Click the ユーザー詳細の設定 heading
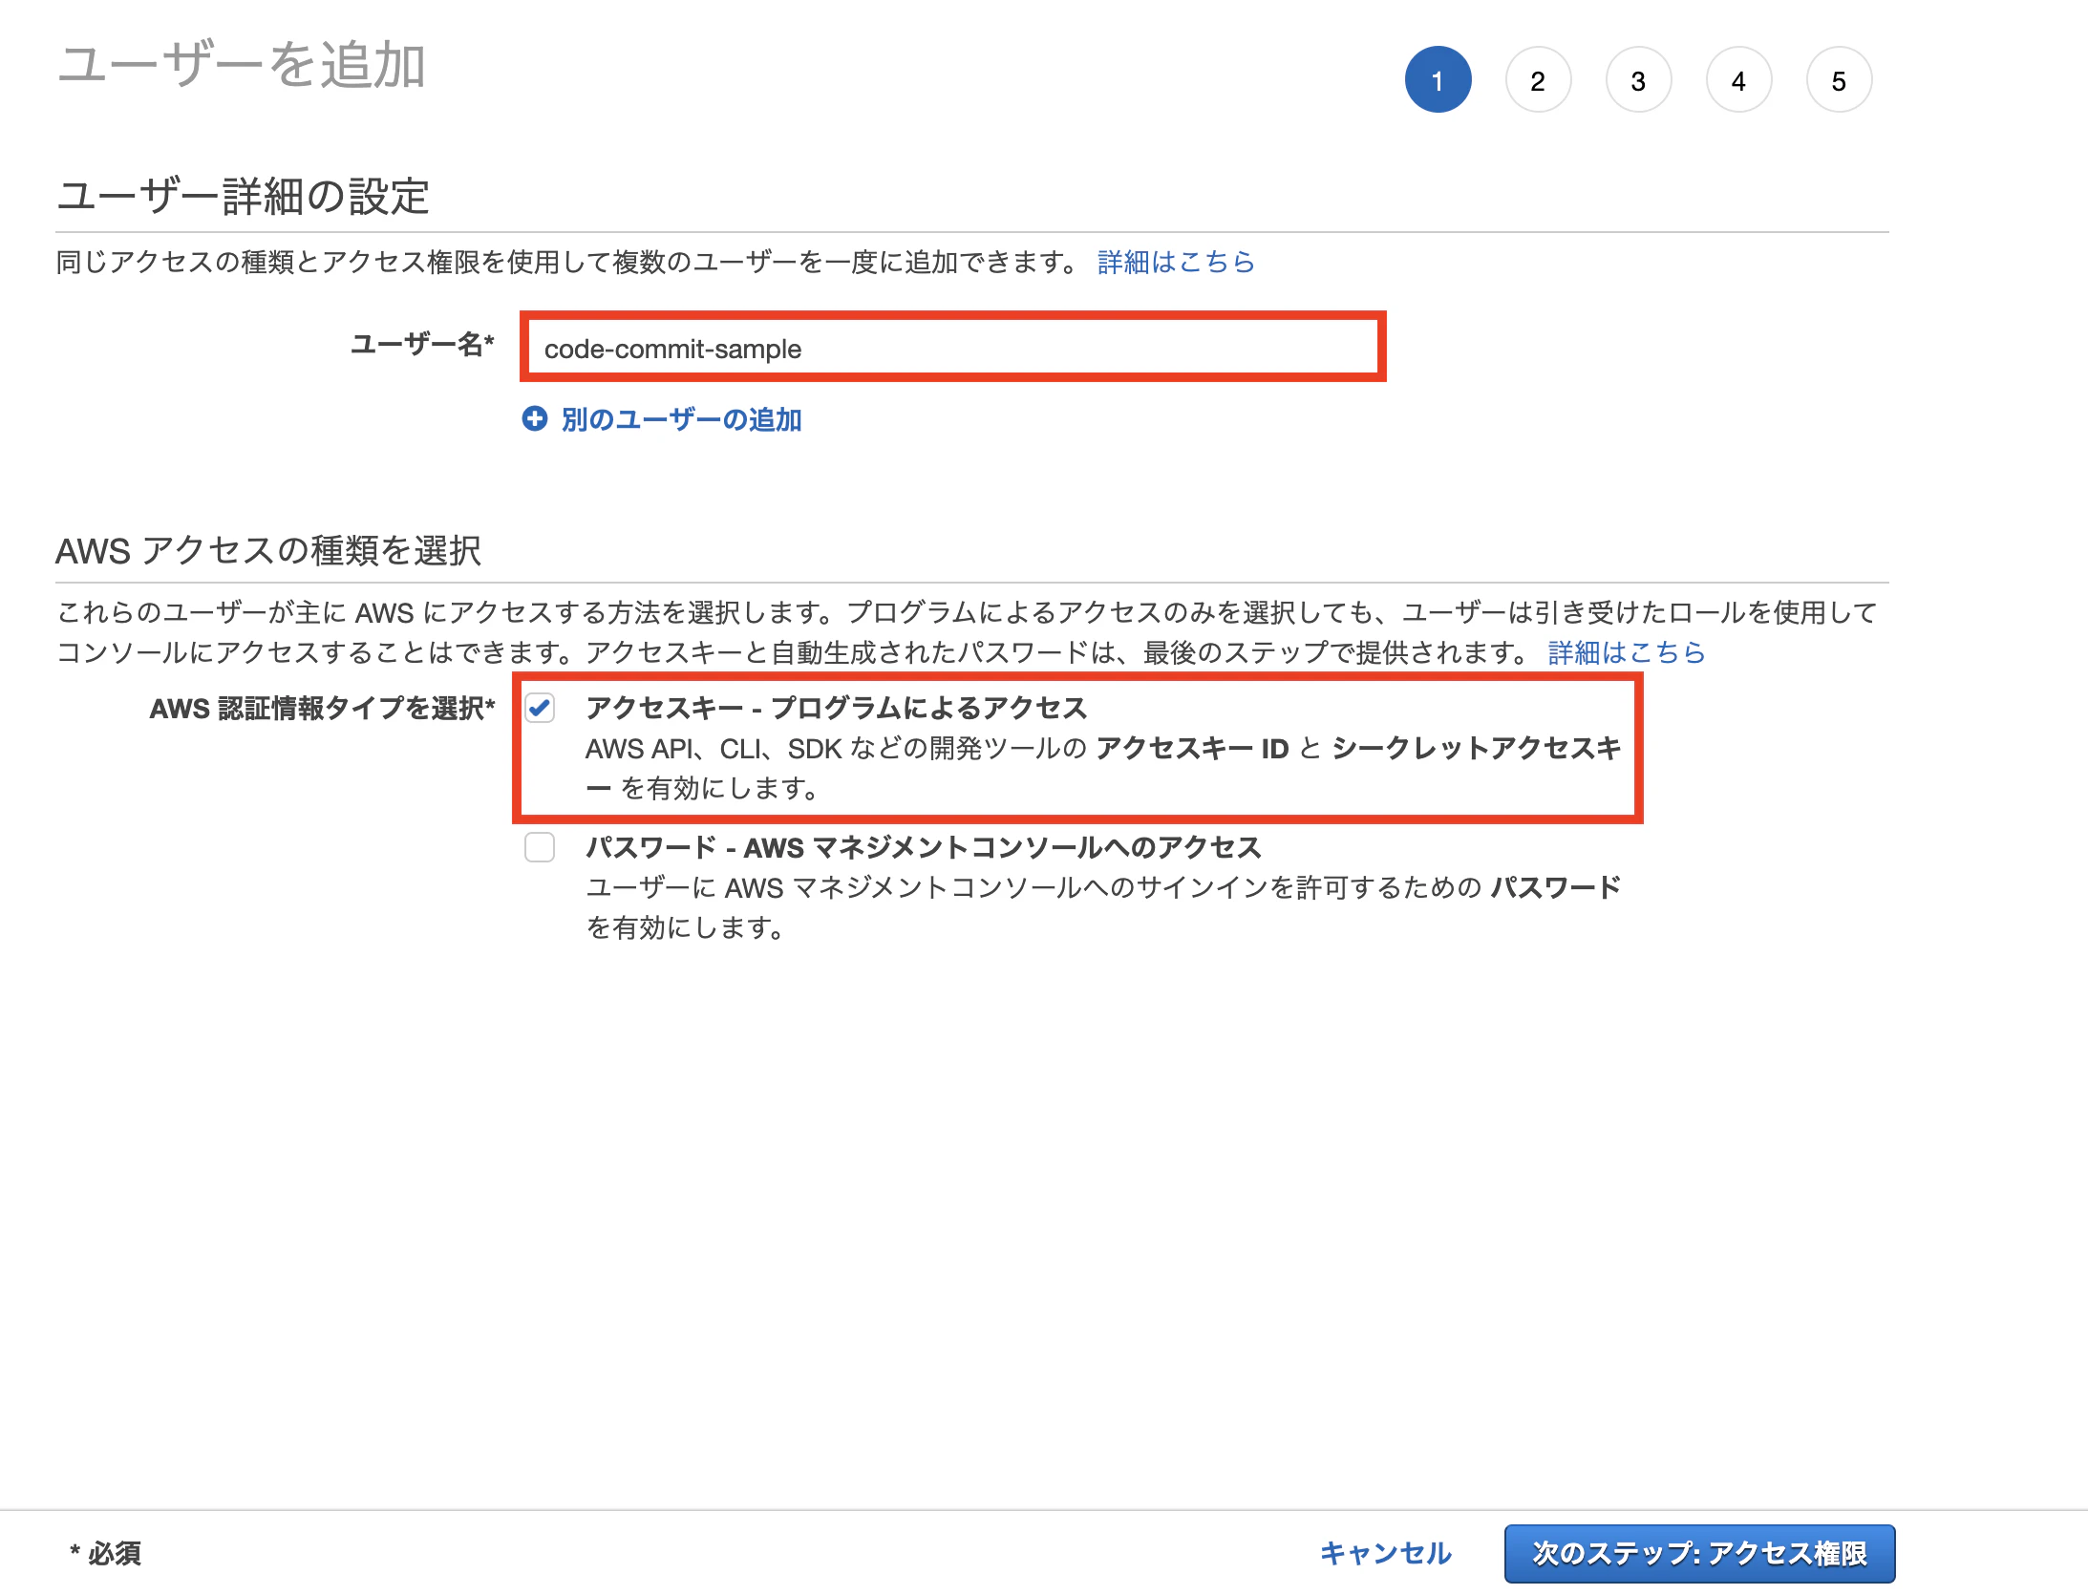The image size is (2088, 1595). point(244,196)
